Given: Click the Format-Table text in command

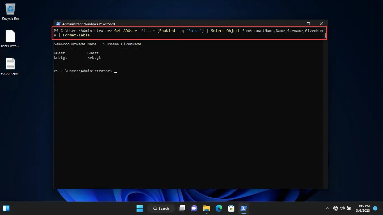Looking at the screenshot, I should click(x=76, y=35).
